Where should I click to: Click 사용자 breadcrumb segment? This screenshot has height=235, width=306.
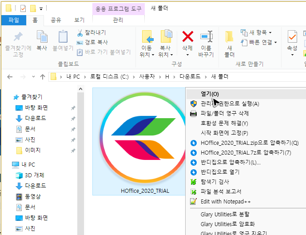[147, 77]
